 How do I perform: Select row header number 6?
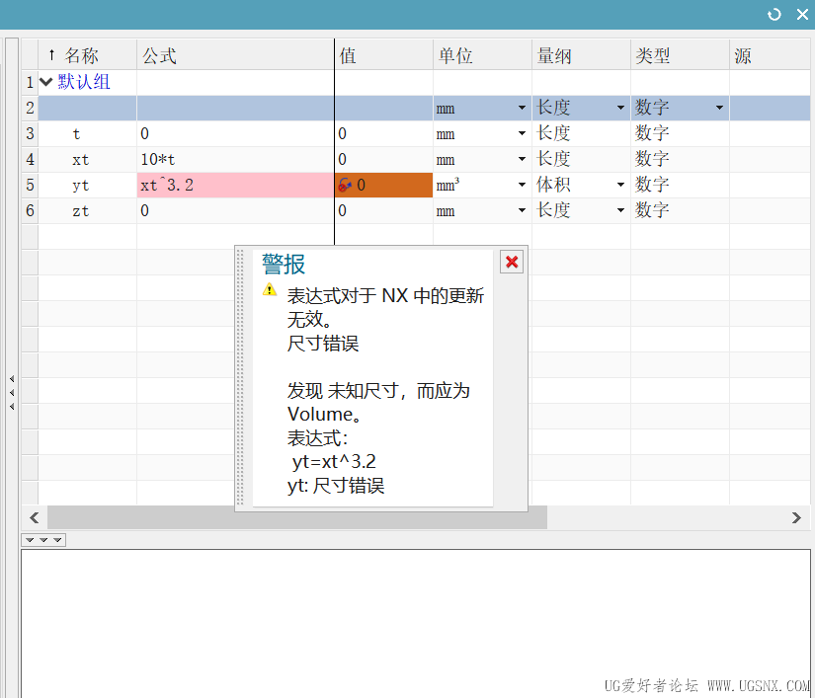pyautogui.click(x=30, y=210)
